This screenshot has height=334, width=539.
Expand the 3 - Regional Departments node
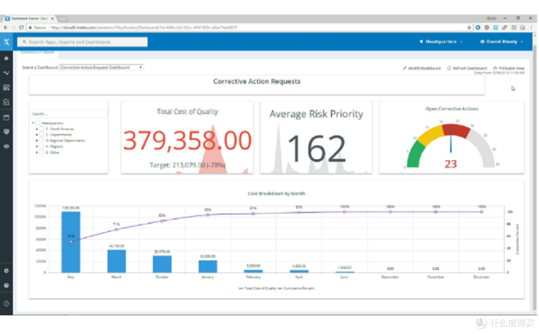tap(37, 140)
